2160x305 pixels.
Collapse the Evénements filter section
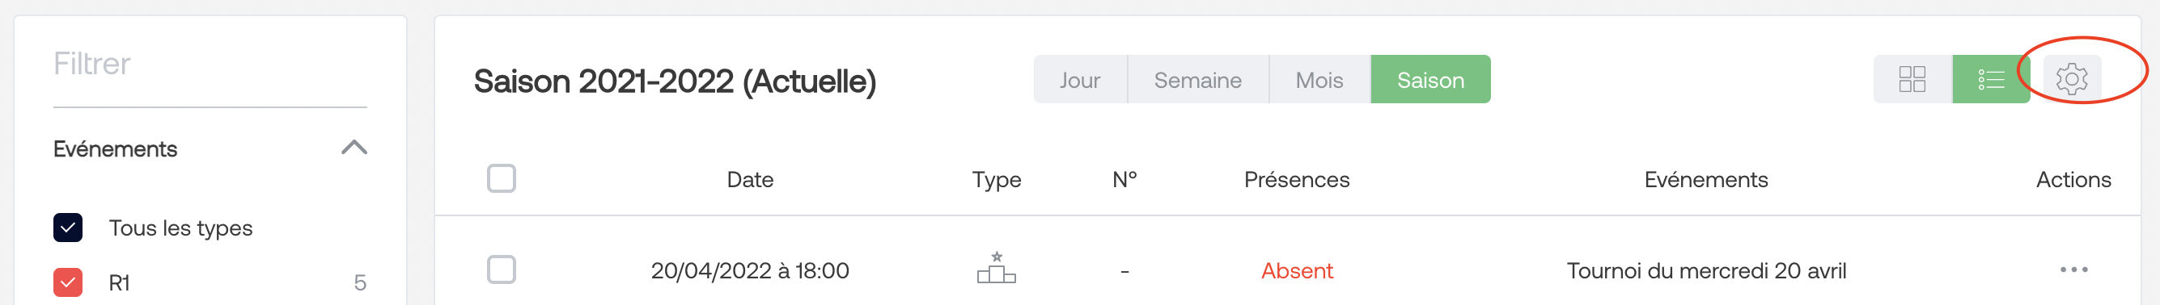(354, 148)
